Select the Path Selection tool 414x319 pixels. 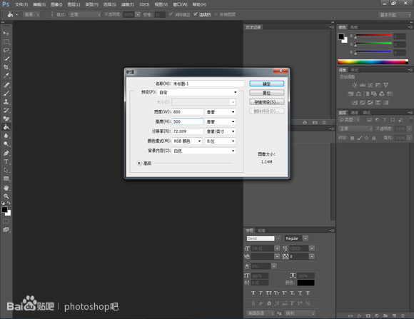[6, 170]
